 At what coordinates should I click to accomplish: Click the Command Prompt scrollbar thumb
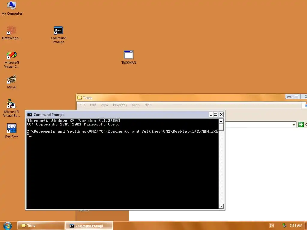click(221, 127)
